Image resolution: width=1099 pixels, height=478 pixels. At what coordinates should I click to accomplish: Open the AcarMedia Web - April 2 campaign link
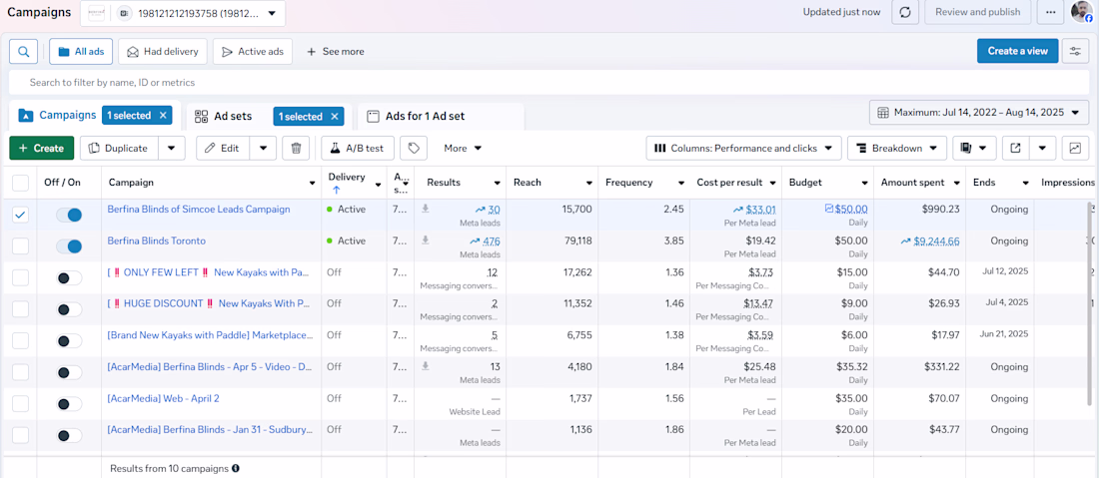(163, 398)
